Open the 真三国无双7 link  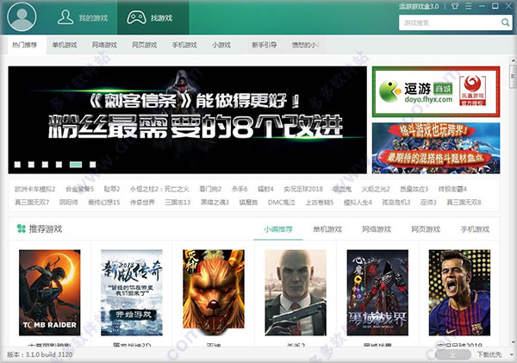coord(32,202)
